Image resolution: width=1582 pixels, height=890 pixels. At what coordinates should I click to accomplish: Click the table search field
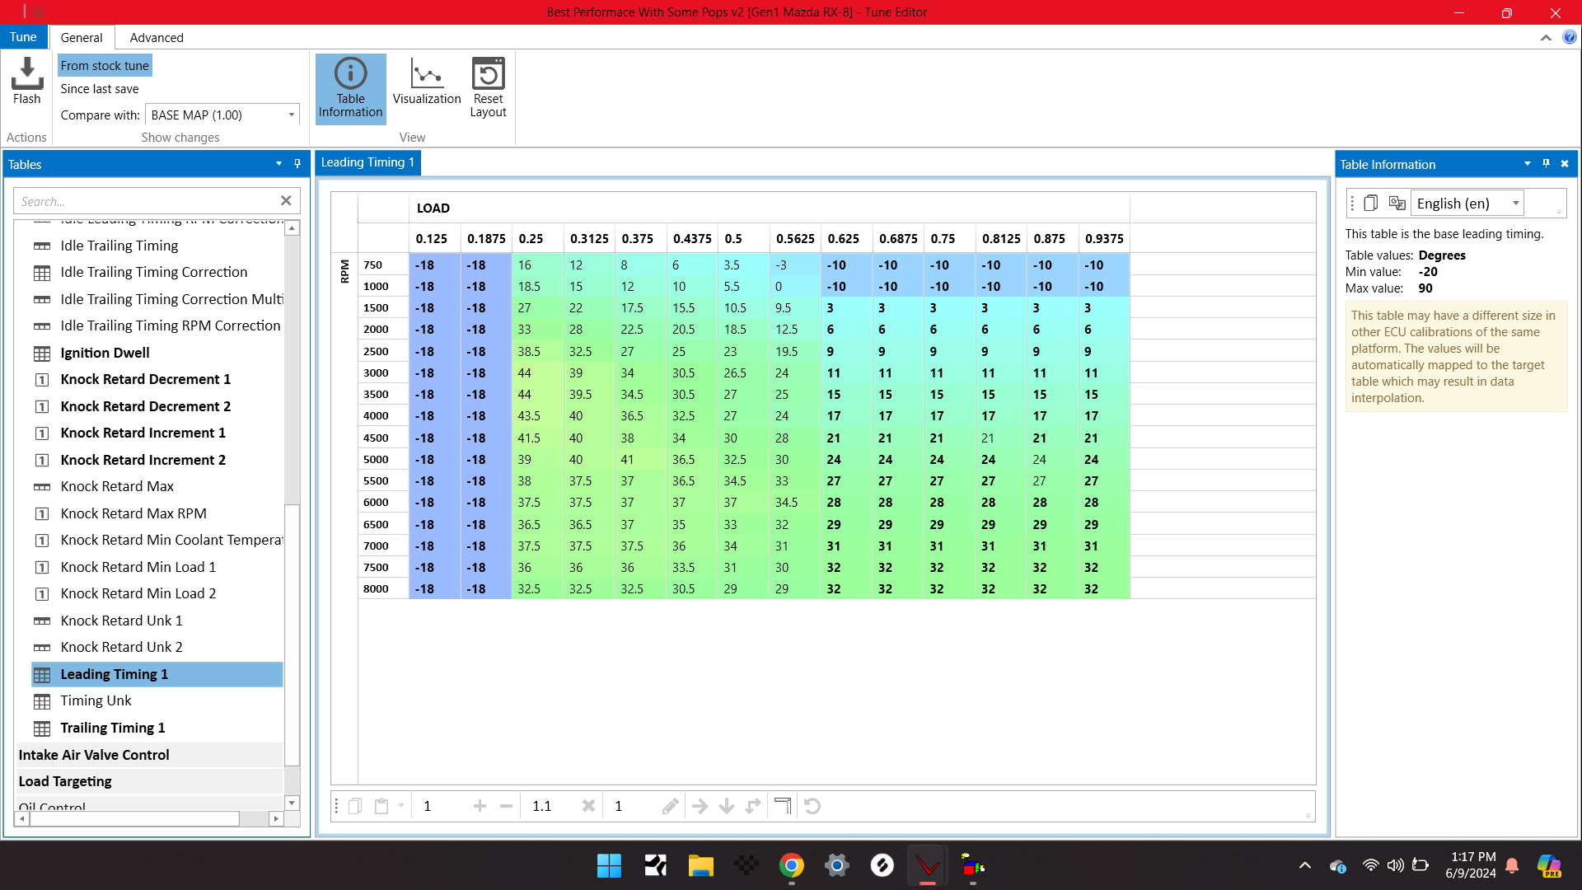(147, 201)
